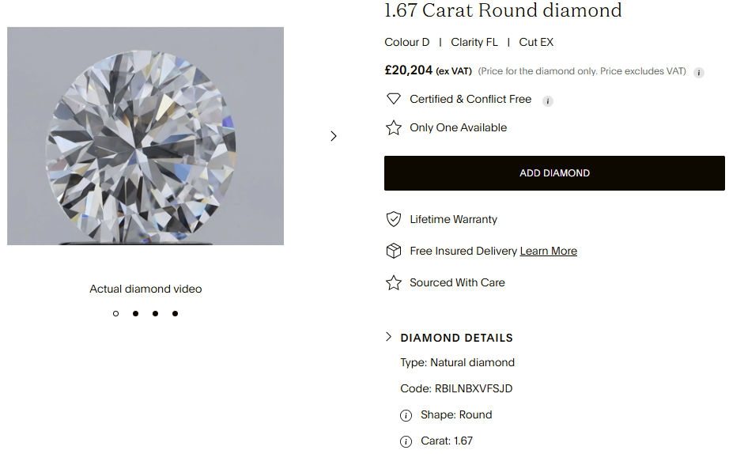Collapse the Diamond Details section
This screenshot has height=454, width=729.
pyautogui.click(x=388, y=337)
